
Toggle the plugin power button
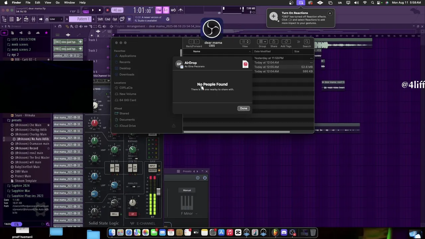205,178
